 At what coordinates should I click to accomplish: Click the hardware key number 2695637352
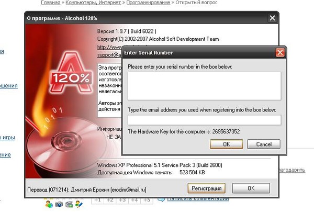[226, 131]
